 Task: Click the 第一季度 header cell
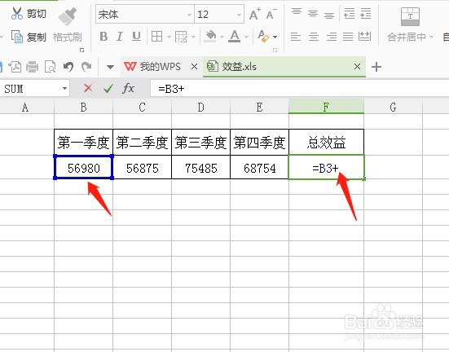[x=84, y=143]
